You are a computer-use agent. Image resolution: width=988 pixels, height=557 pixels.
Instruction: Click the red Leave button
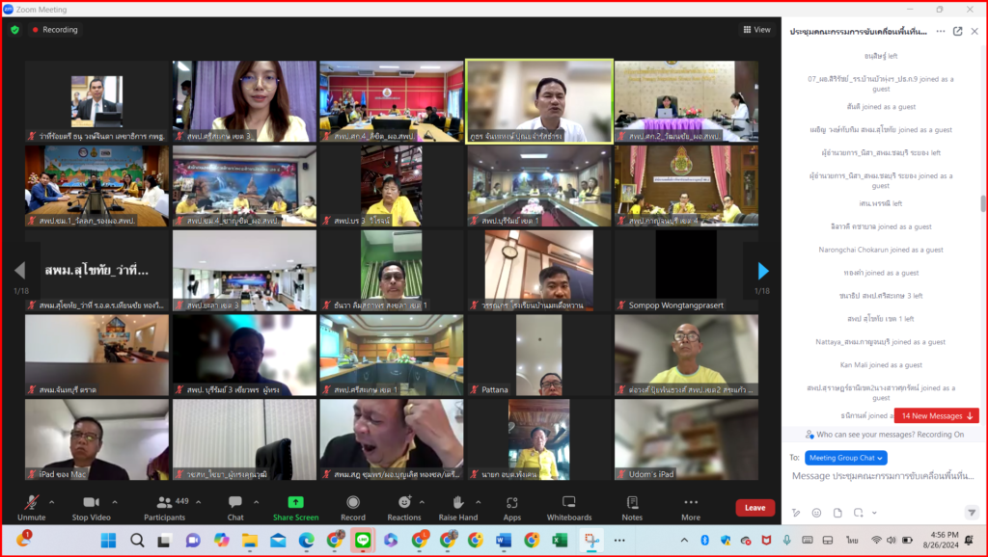click(755, 508)
